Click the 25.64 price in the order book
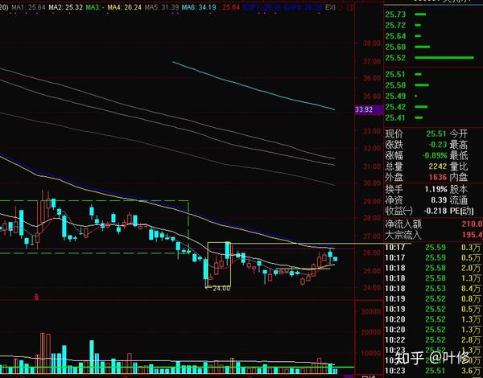The image size is (483, 378). pyautogui.click(x=395, y=36)
